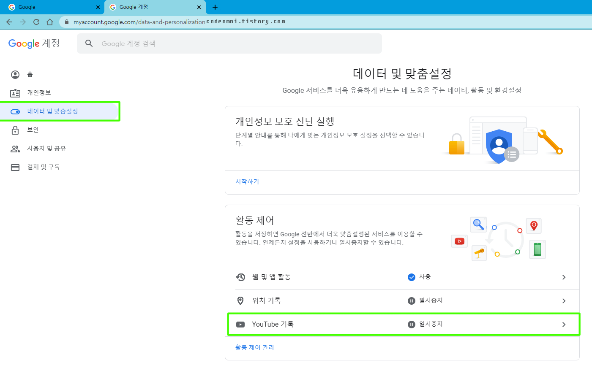Screen dimensions: 592x368
Task: Expand the 웹 및 앱 활동 chevron
Action: pos(564,277)
